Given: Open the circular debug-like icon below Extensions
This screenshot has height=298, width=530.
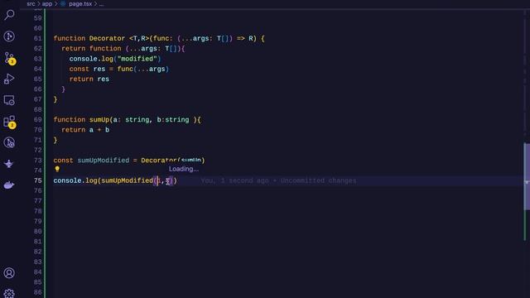Looking at the screenshot, I should (x=9, y=142).
